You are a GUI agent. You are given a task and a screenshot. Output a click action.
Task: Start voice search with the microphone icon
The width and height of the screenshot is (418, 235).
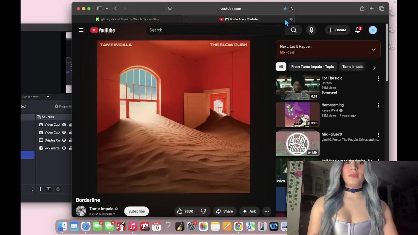[x=311, y=30]
